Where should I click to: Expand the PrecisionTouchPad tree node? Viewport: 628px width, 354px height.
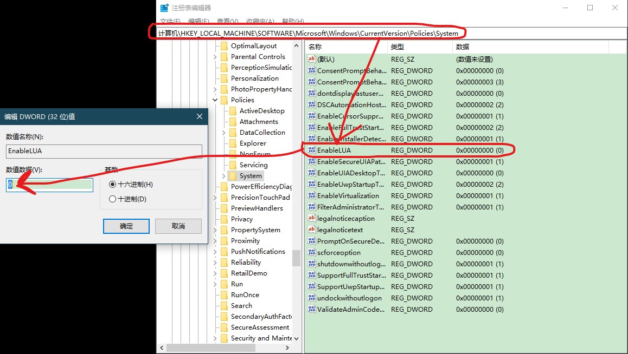tap(215, 198)
